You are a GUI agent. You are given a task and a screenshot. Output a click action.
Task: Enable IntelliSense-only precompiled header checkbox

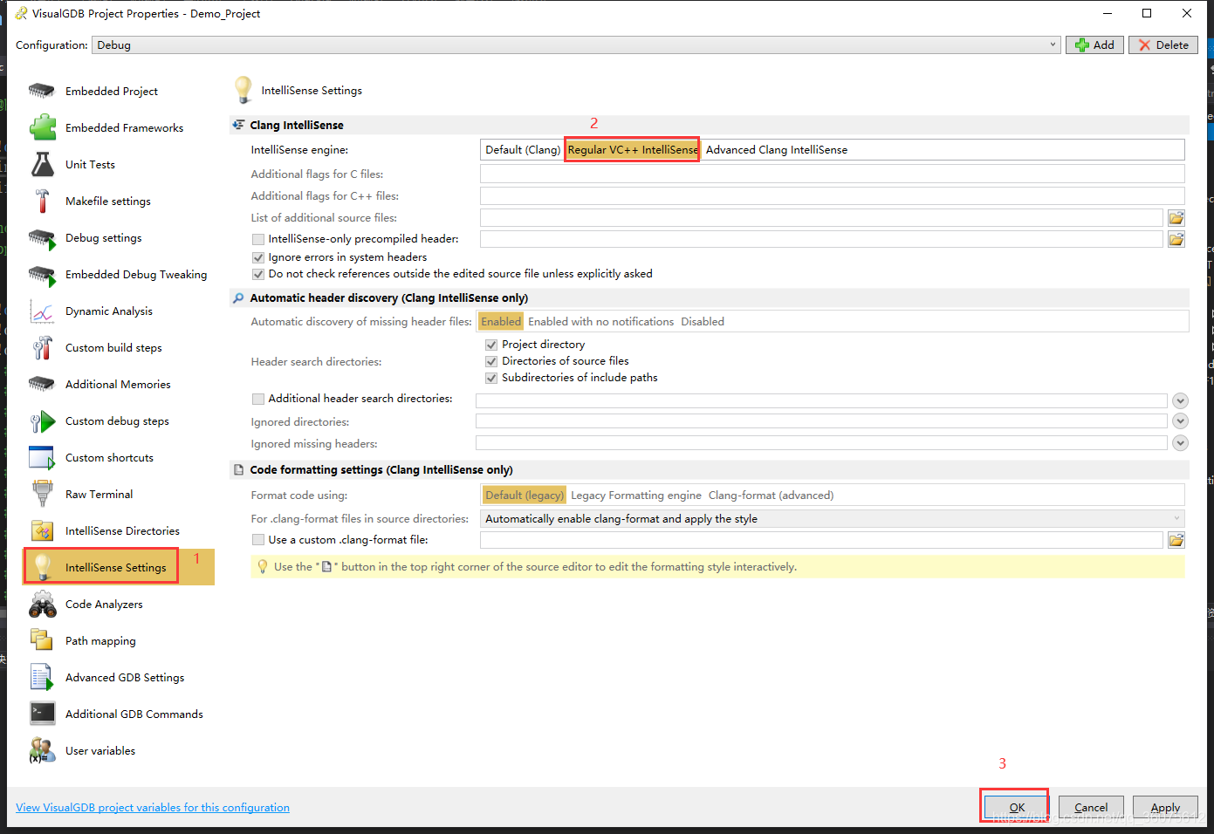pyautogui.click(x=258, y=239)
